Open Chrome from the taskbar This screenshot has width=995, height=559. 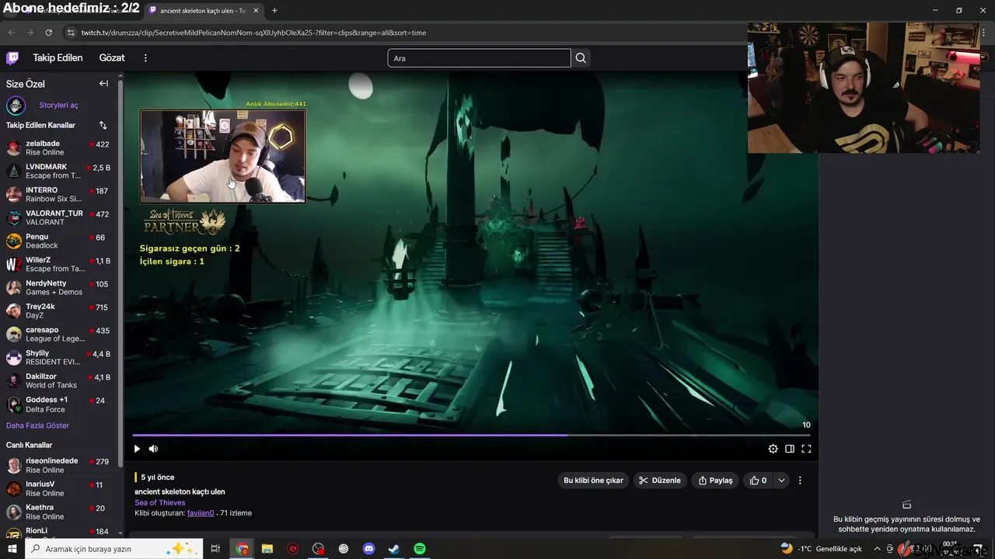243,549
